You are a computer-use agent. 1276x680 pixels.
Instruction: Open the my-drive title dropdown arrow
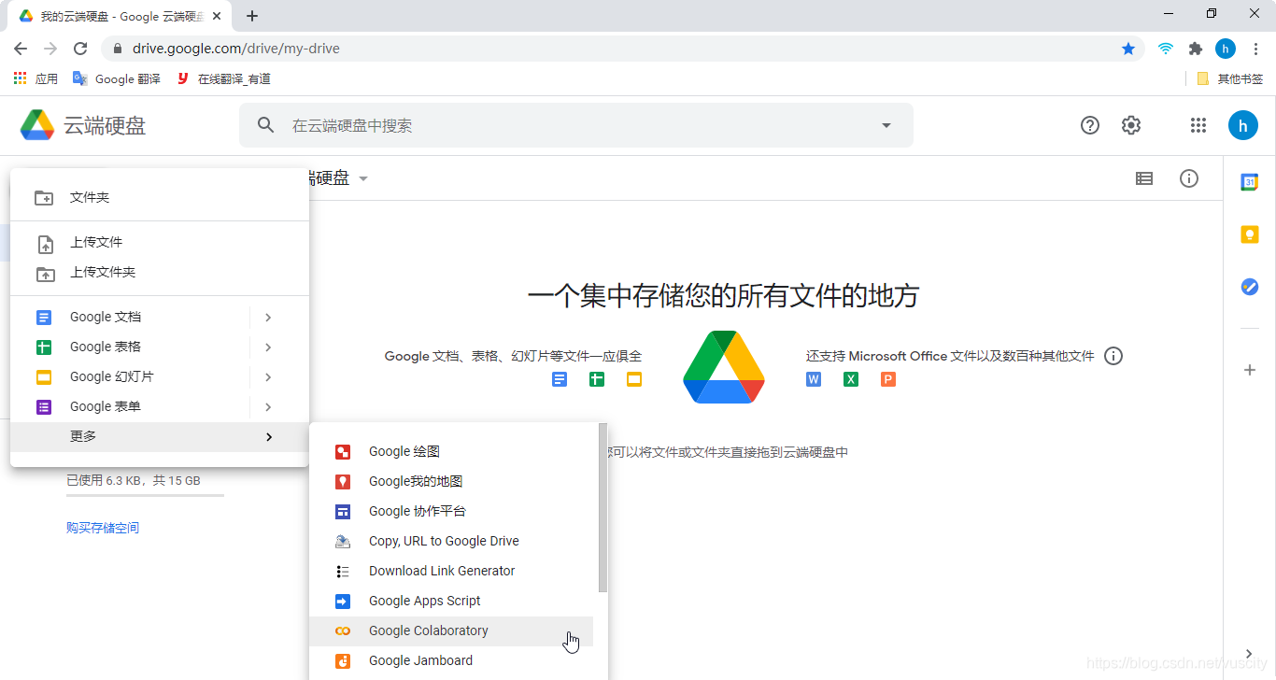click(x=363, y=178)
